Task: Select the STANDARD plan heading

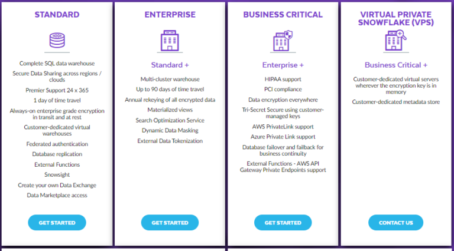Action: pyautogui.click(x=57, y=15)
